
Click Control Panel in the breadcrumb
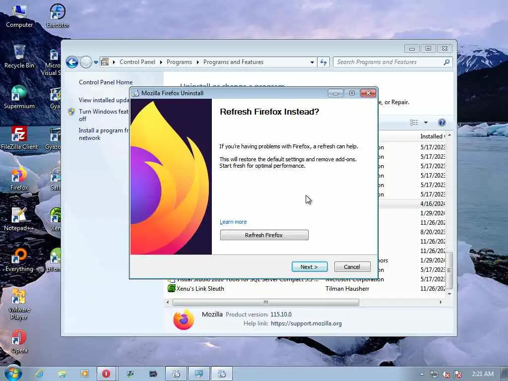tap(137, 62)
